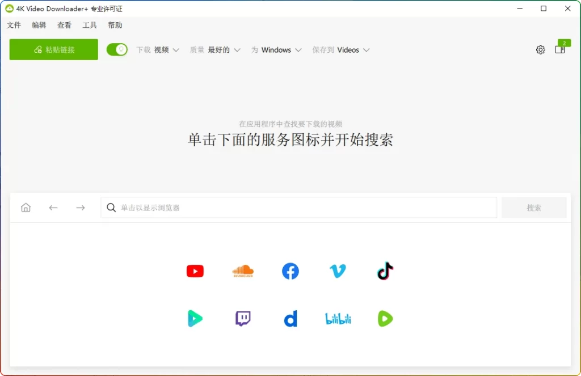Open application settings via the gear icon
The image size is (581, 376).
click(x=540, y=49)
